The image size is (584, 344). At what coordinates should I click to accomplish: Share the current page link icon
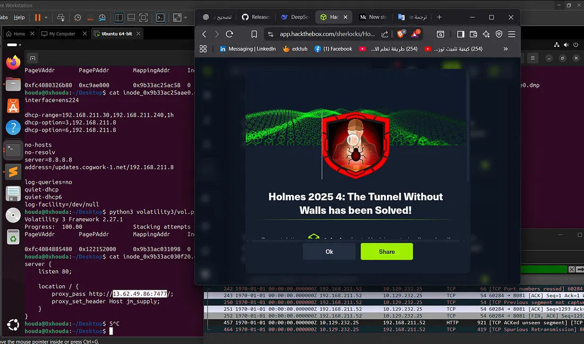(x=385, y=34)
